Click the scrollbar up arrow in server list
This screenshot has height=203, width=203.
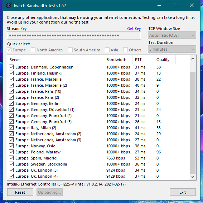point(193,59)
